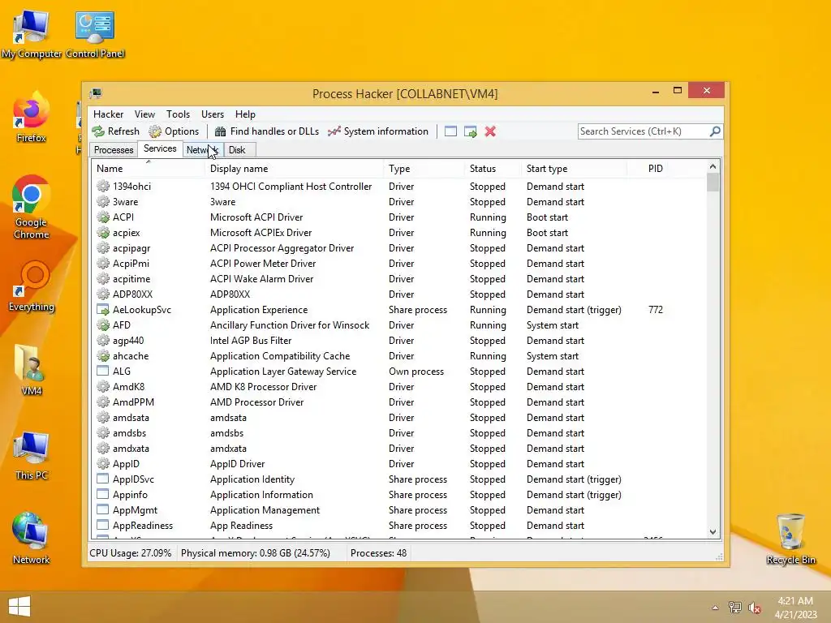
Task: Switch to the Processes tab
Action: coord(114,150)
